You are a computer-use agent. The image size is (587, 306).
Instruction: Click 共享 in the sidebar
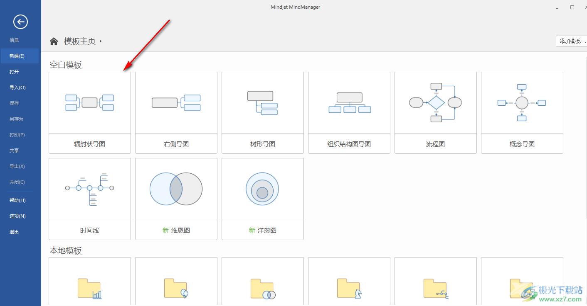point(14,151)
